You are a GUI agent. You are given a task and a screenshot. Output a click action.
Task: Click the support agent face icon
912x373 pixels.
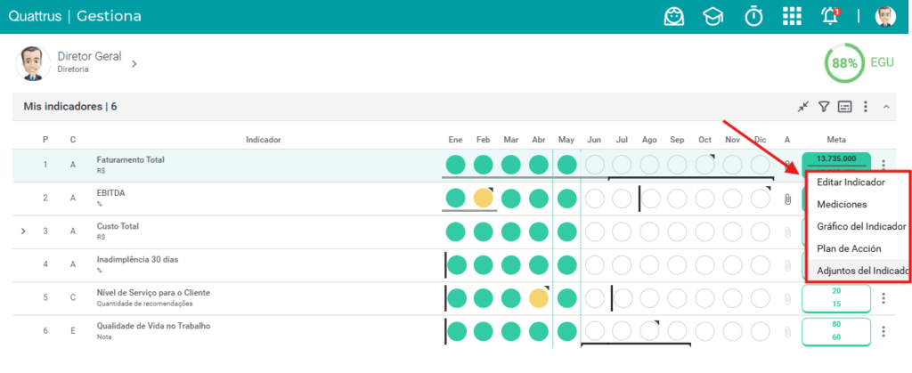(673, 16)
